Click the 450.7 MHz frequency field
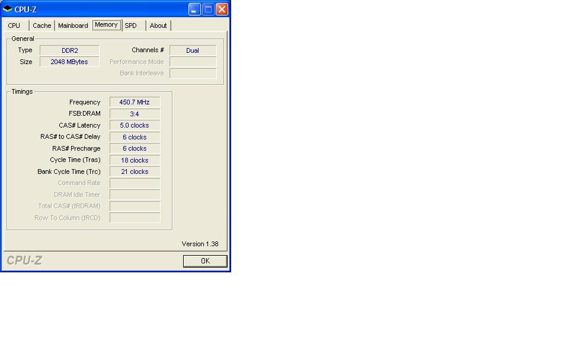 [135, 102]
